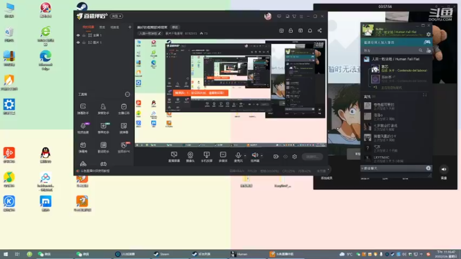
Task: Open the car-shaped tool in the bottom toolbox row
Action: point(83,163)
